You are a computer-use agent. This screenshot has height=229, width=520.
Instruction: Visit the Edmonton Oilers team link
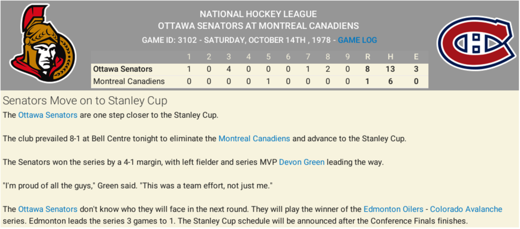click(x=393, y=209)
